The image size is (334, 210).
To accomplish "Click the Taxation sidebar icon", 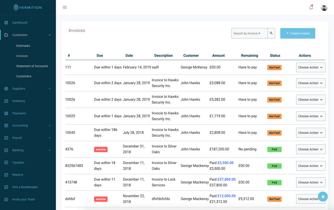I will pyautogui.click(x=6, y=163).
